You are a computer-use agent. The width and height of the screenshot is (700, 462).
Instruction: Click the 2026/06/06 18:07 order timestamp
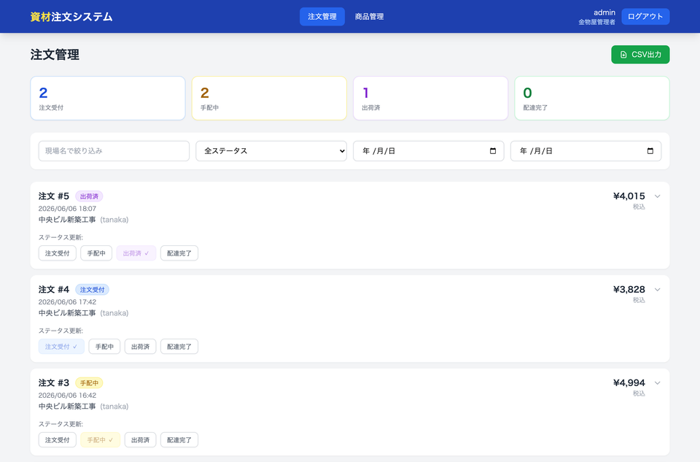tap(67, 209)
